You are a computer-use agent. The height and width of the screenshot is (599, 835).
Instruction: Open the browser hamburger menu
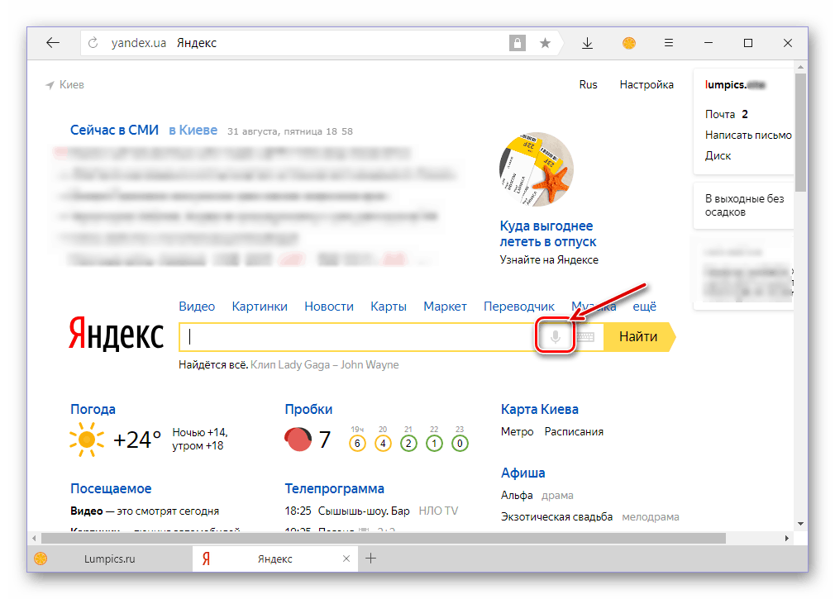(669, 43)
